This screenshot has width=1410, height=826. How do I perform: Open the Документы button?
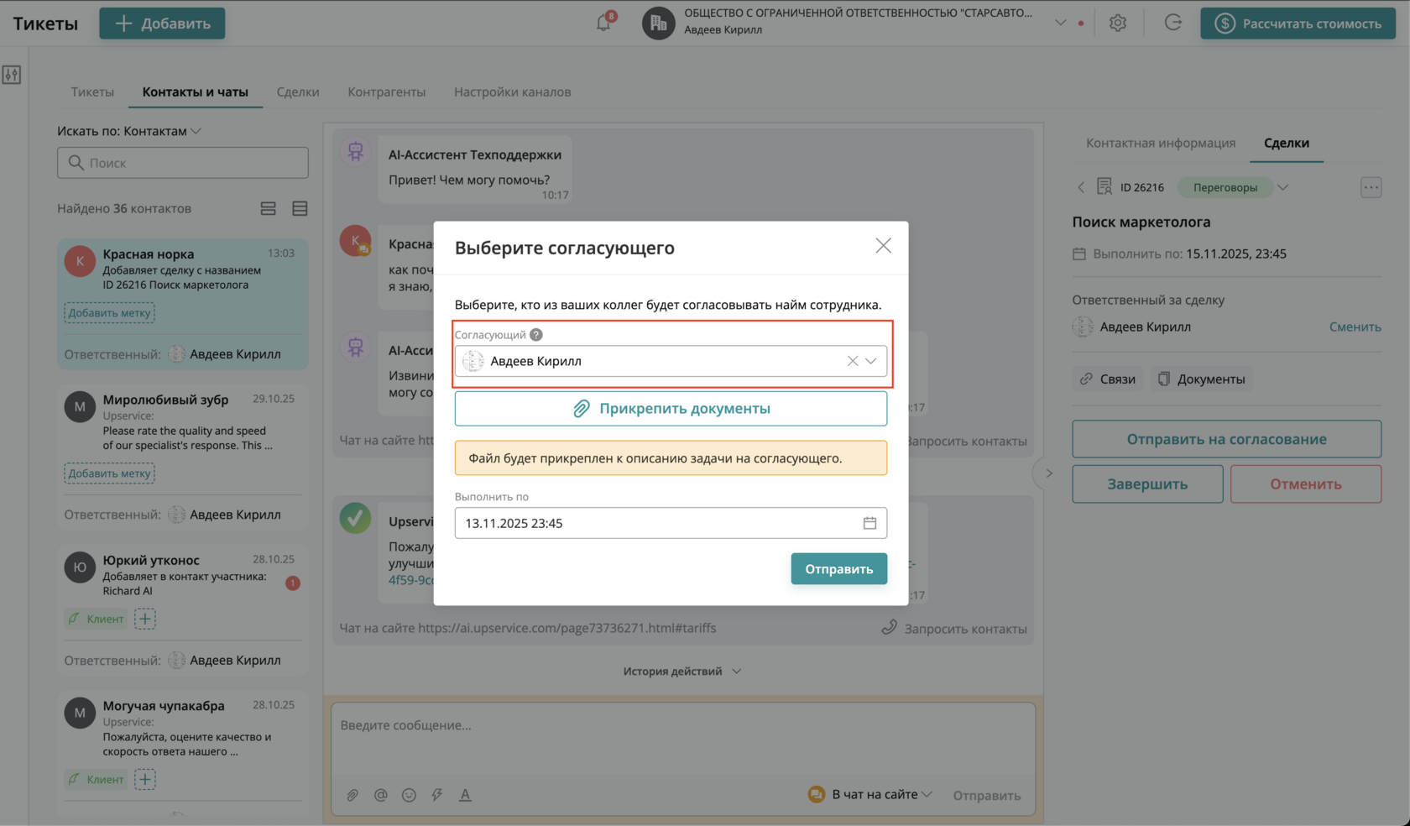[x=1201, y=379]
